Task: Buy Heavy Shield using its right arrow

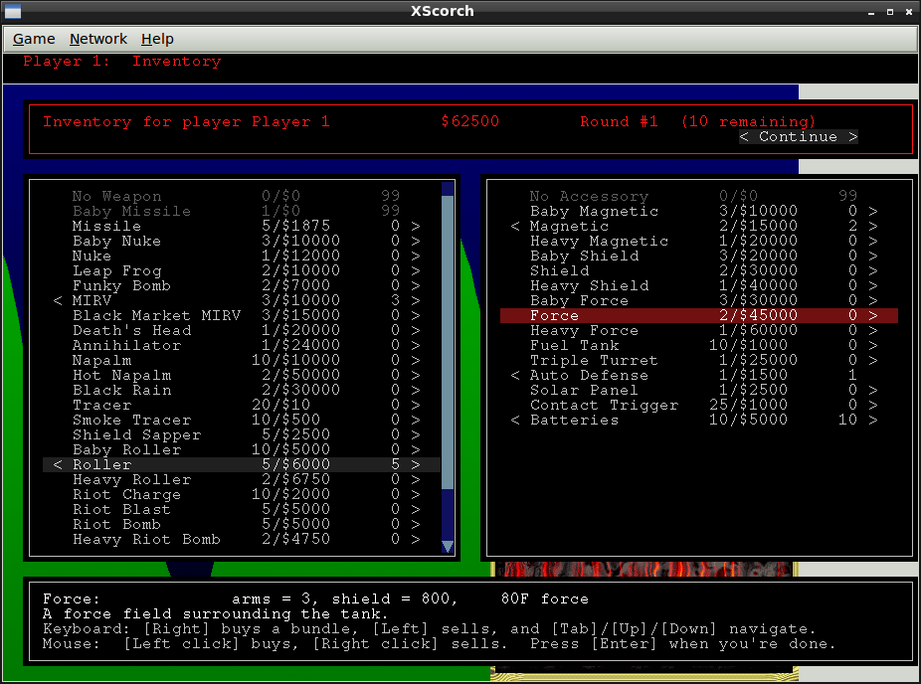Action: 873,286
